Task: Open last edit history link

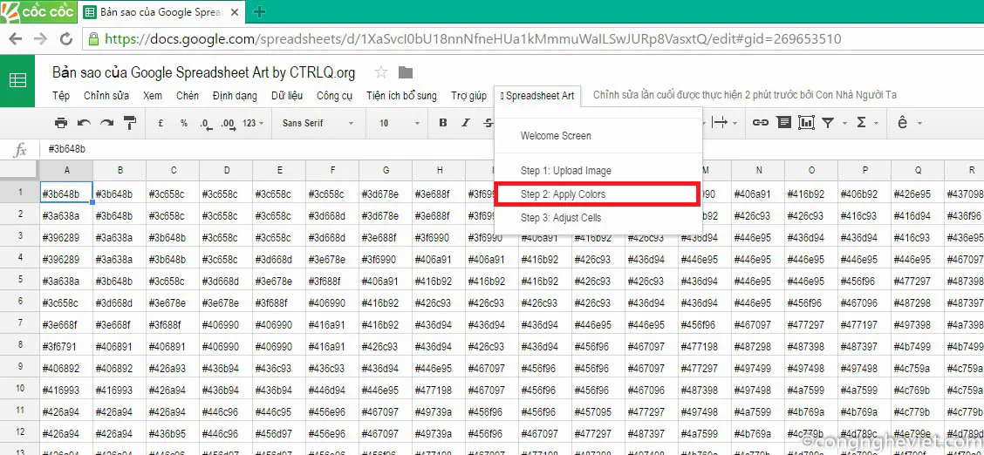Action: tap(744, 95)
